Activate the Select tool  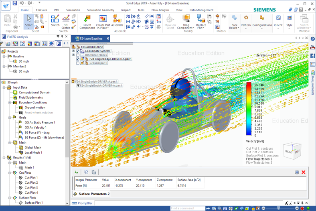pos(28,21)
